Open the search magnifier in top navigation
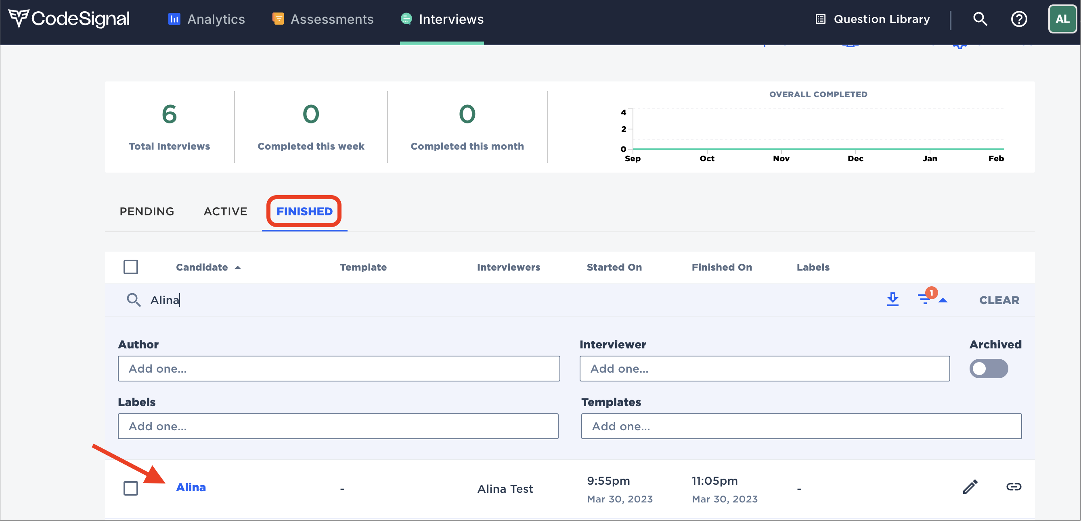Viewport: 1081px width, 521px height. click(x=980, y=19)
